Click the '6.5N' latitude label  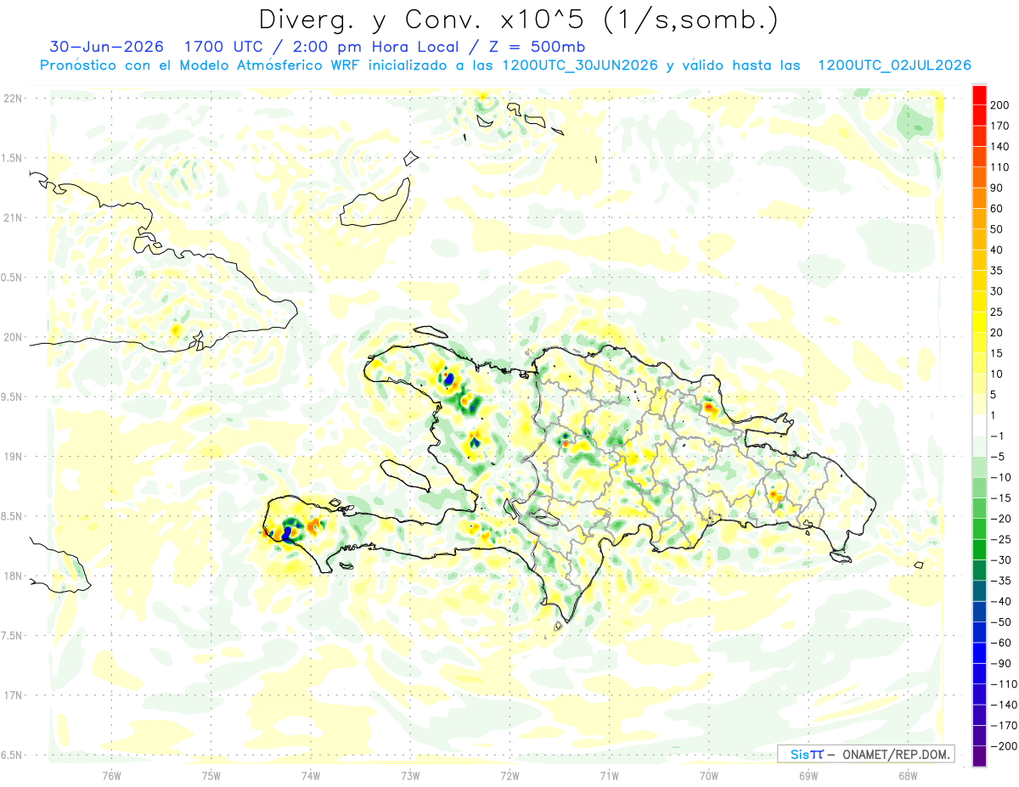coord(13,755)
